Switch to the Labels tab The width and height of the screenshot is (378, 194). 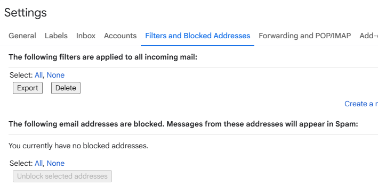56,36
